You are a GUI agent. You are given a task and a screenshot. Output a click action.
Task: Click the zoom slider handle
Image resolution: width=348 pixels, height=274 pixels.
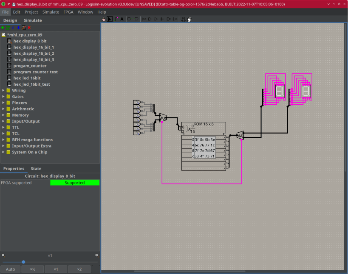(x=23, y=262)
